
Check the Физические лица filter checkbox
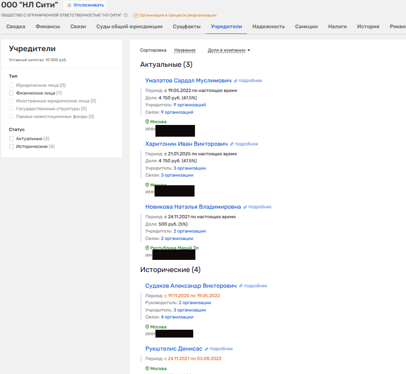coord(12,93)
